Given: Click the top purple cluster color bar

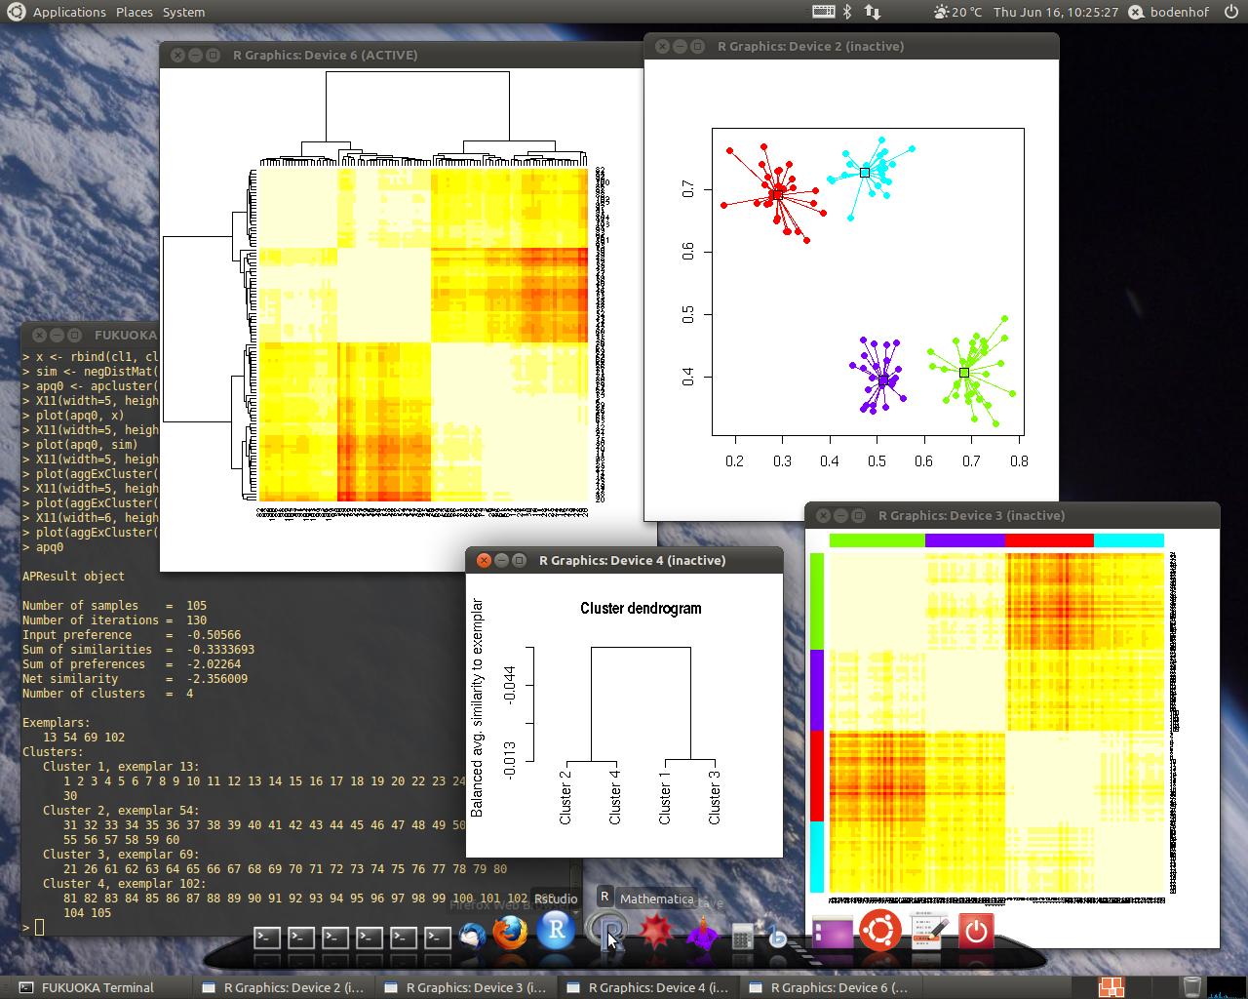Looking at the screenshot, I should coord(964,540).
